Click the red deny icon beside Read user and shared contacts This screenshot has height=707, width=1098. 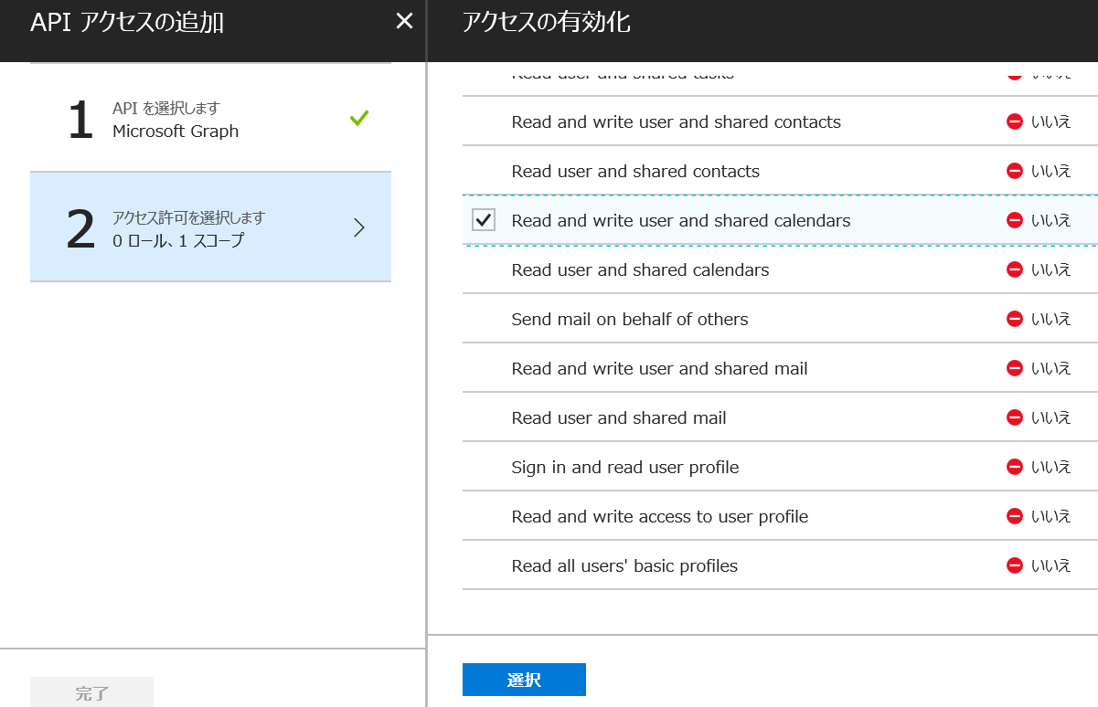(x=1015, y=171)
